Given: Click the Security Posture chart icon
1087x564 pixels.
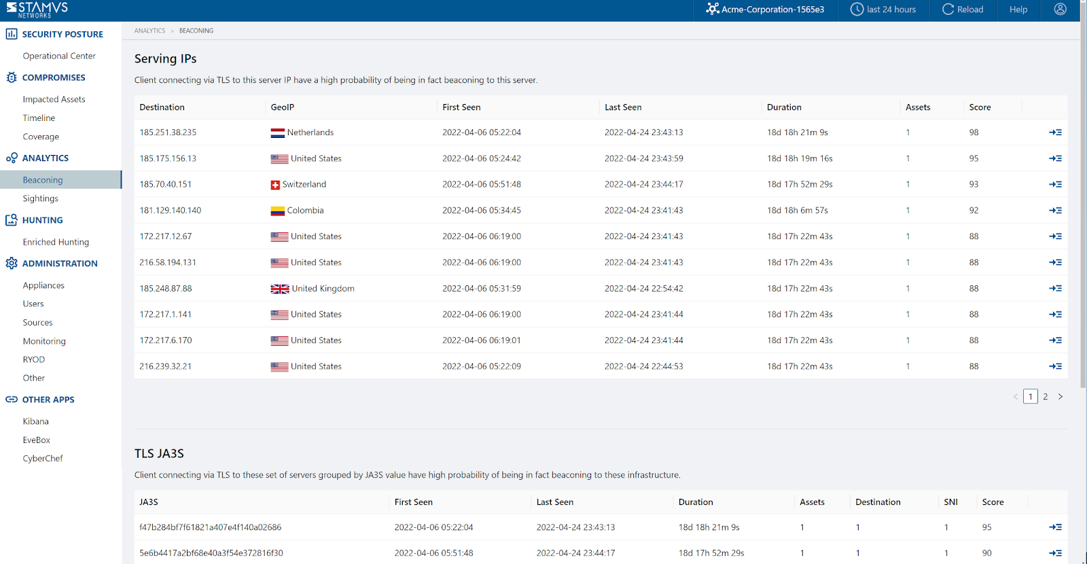Looking at the screenshot, I should 12,34.
